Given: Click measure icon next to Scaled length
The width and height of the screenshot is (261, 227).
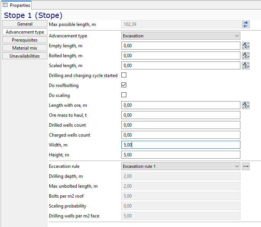Looking at the screenshot, I should pos(245,66).
